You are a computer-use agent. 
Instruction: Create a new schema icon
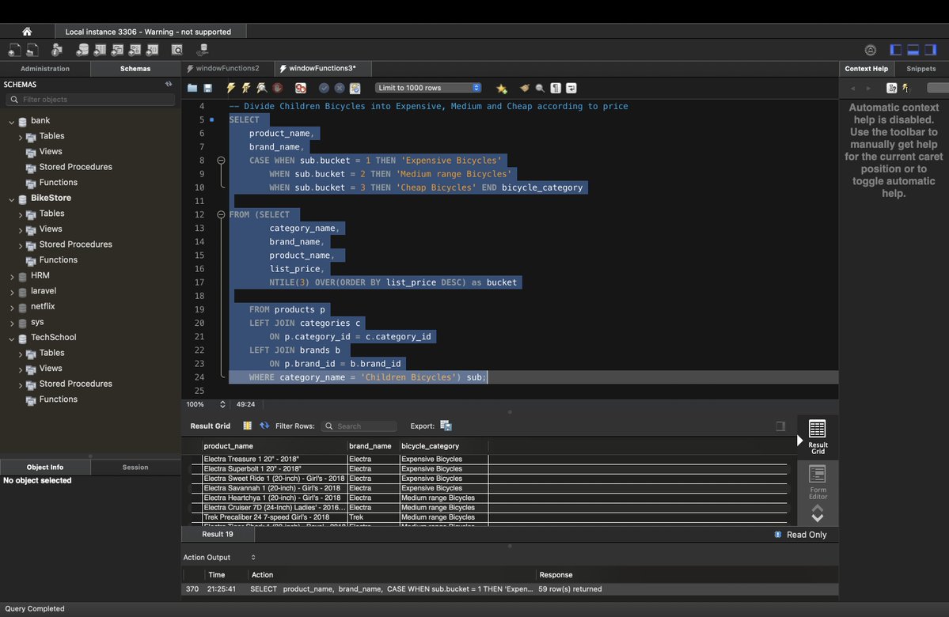pos(82,50)
